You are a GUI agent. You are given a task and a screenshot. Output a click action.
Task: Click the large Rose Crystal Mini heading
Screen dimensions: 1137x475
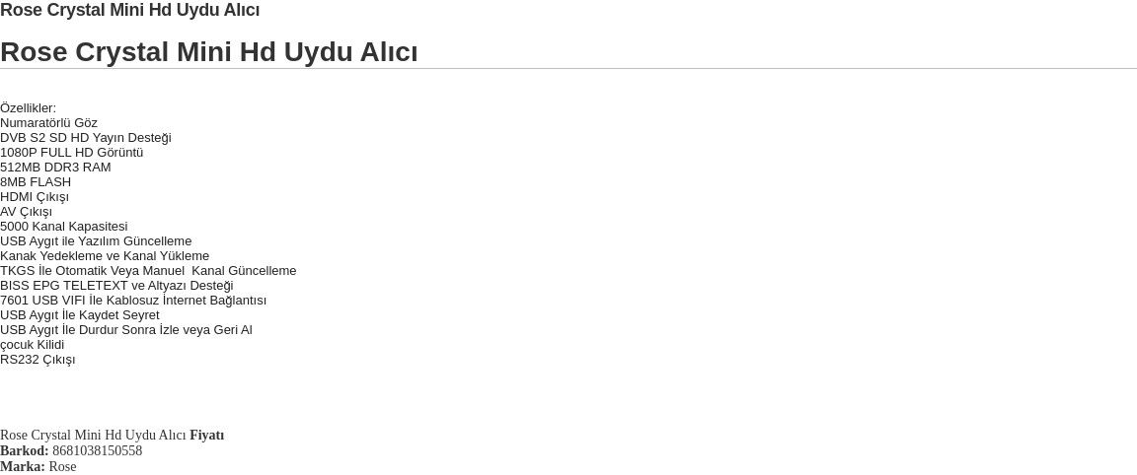209,52
